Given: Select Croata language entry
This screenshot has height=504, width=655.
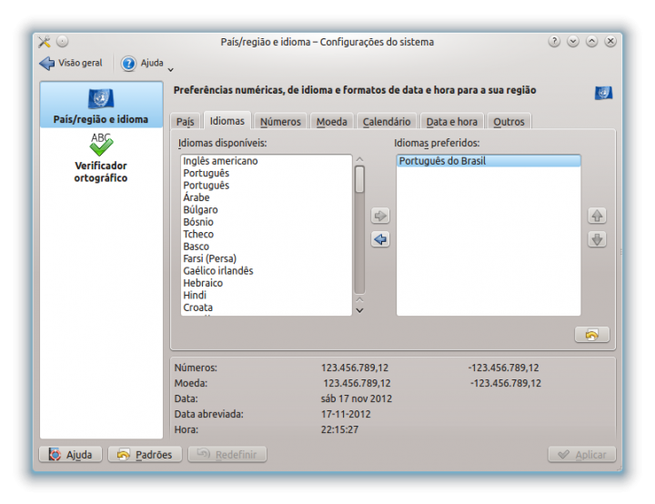Looking at the screenshot, I should [x=267, y=307].
